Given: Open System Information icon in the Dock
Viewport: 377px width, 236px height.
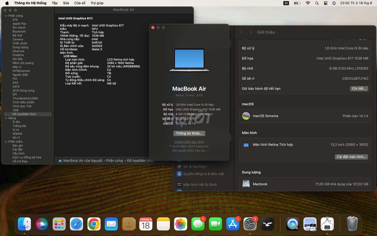Looking at the screenshot, I should tap(327, 224).
